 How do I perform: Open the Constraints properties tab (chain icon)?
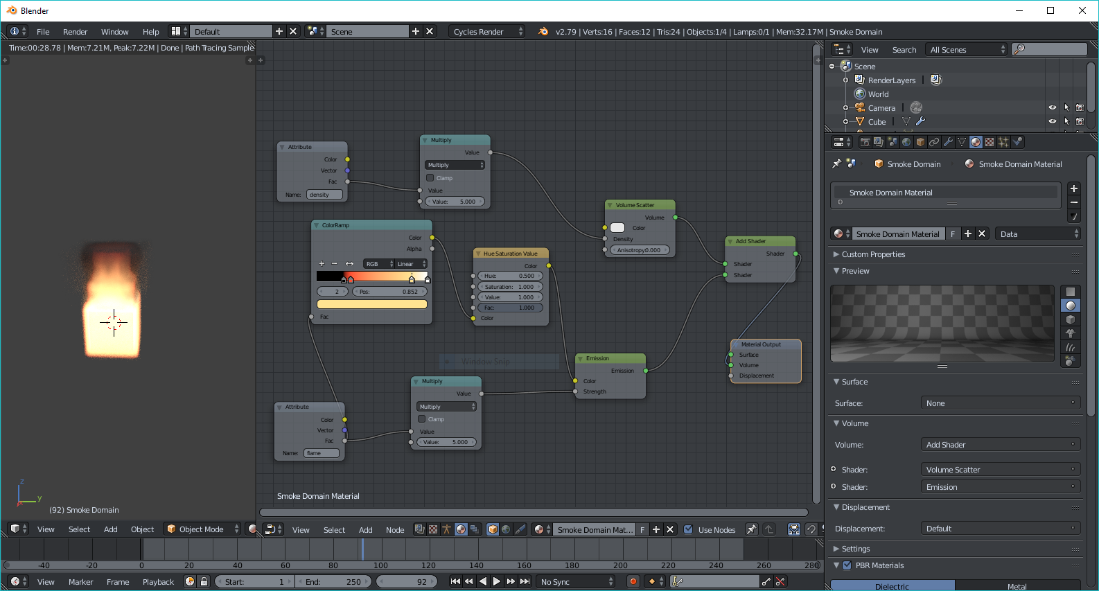pos(934,142)
